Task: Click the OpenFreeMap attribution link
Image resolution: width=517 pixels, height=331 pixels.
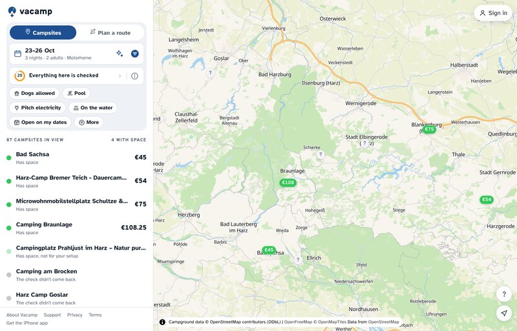Action: pyautogui.click(x=298, y=322)
